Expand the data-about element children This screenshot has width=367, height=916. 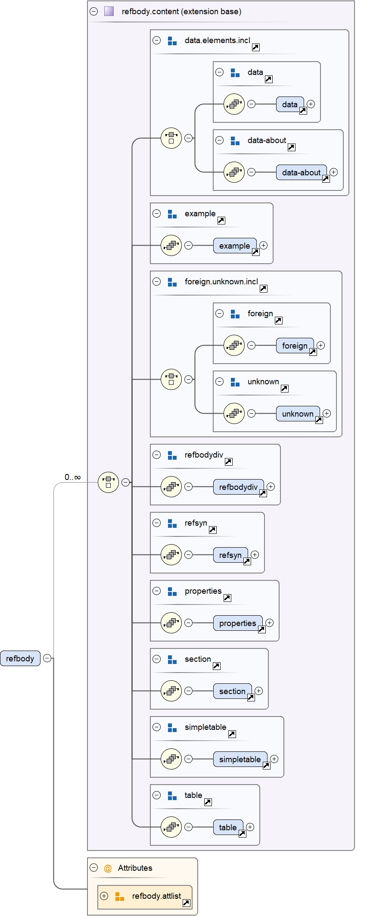pos(333,172)
